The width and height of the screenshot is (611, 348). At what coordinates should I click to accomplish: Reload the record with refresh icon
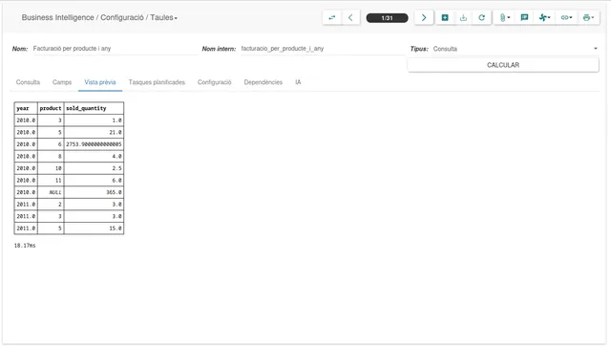tap(481, 17)
